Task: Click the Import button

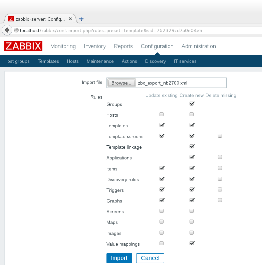Action: [x=119, y=258]
